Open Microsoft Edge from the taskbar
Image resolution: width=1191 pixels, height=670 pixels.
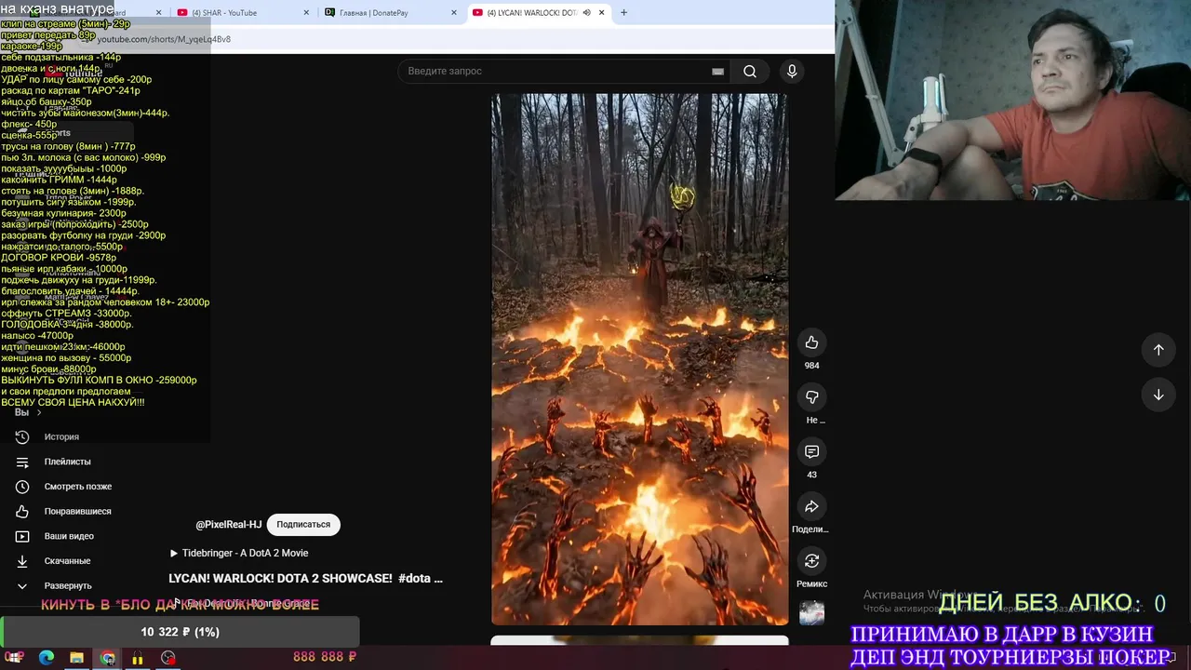(47, 658)
